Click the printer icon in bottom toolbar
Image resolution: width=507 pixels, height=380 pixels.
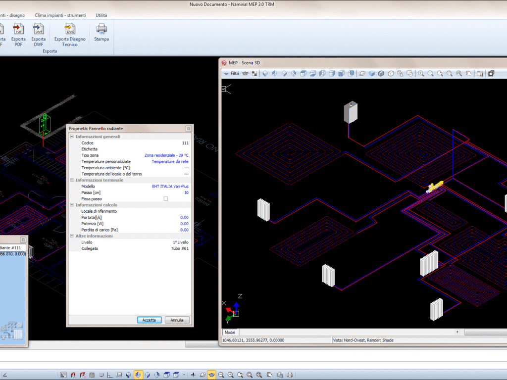[290, 375]
